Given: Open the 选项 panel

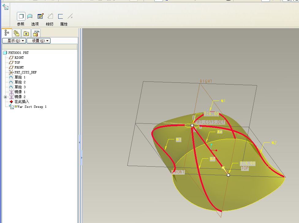Looking at the screenshot, I should (35, 24).
